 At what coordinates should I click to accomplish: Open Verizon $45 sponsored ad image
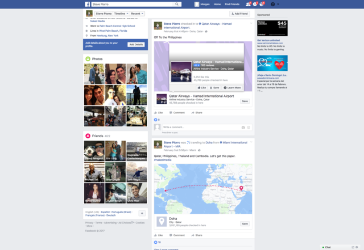point(272,28)
